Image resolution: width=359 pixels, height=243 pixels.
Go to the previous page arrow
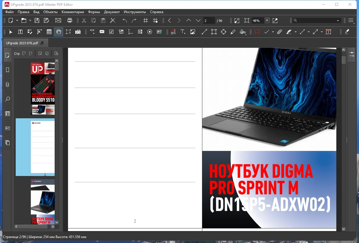[189, 20]
